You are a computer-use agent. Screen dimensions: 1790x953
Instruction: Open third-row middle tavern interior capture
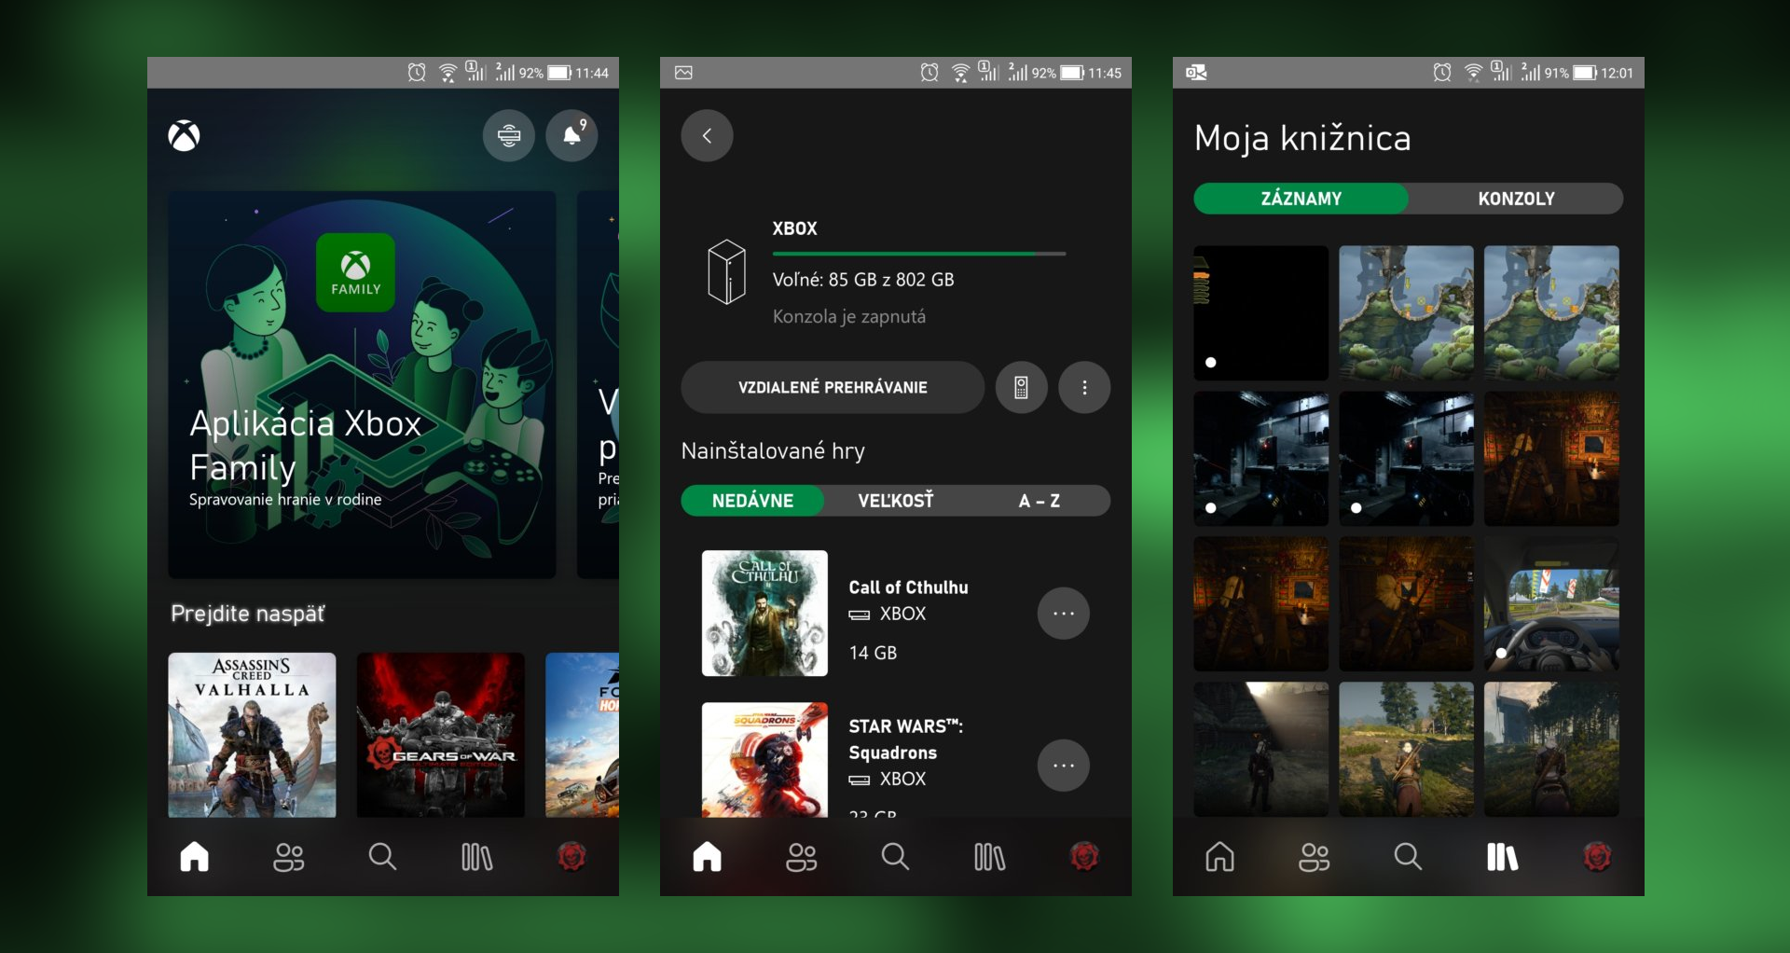click(x=1406, y=603)
